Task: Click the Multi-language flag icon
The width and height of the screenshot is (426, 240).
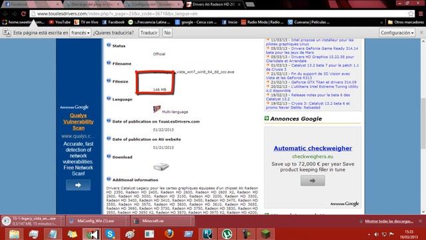Action: point(157,109)
